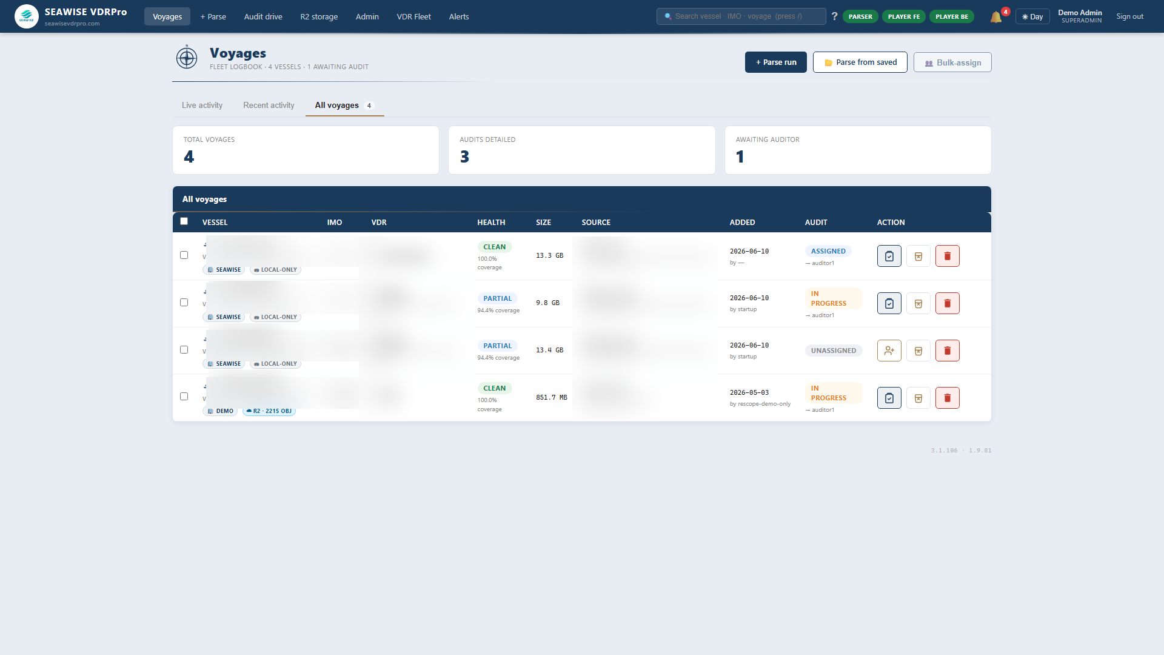The height and width of the screenshot is (655, 1164).
Task: Open audit for the 851.7 MB voyage
Action: [889, 398]
